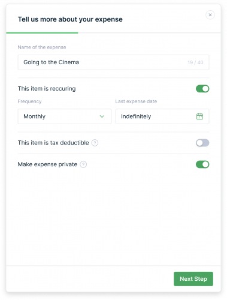
Task: Click the 'Last expense date' label
Action: click(x=136, y=101)
